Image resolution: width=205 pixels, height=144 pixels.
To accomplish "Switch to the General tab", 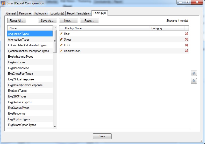I will (11, 13).
